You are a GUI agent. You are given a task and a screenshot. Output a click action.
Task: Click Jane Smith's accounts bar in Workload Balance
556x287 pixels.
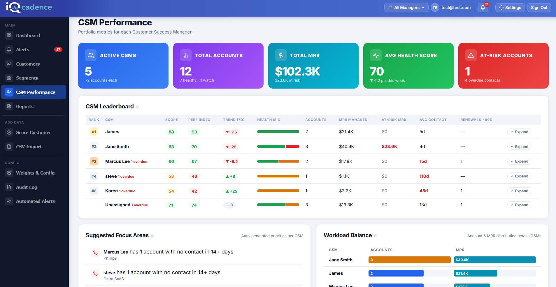point(409,260)
